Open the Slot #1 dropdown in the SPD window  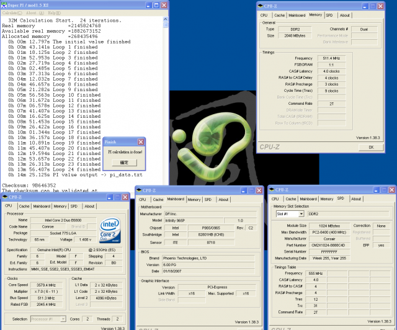point(301,214)
